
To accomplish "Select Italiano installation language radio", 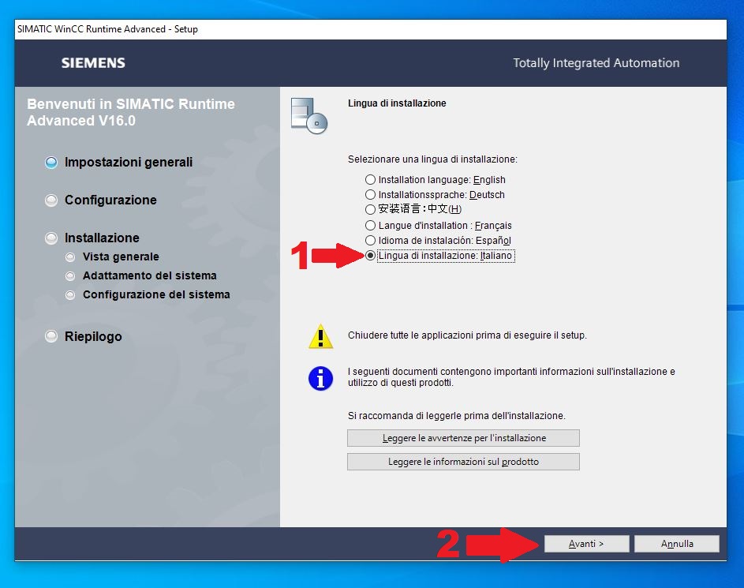I will click(370, 256).
